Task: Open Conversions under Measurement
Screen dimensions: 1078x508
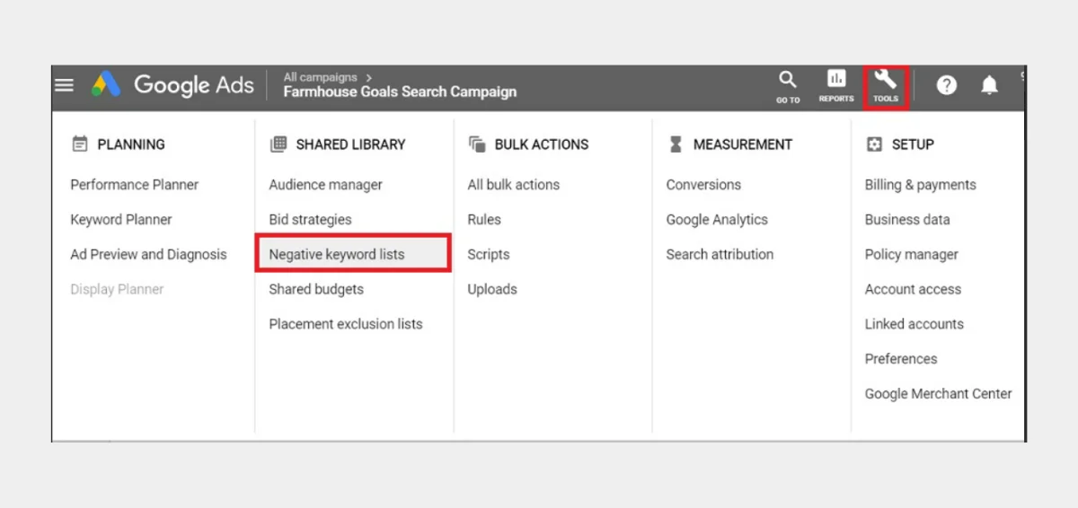Action: point(703,185)
